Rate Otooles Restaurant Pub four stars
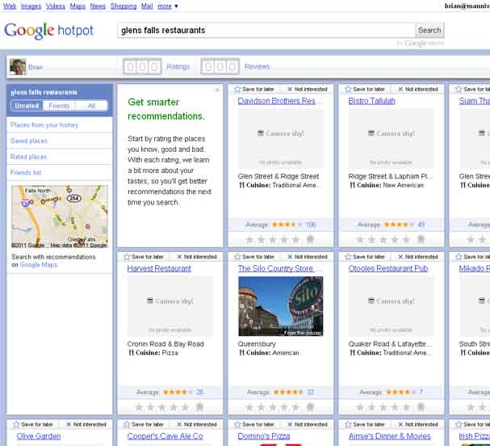Image resolution: width=490 pixels, height=446 pixels. coord(395,407)
